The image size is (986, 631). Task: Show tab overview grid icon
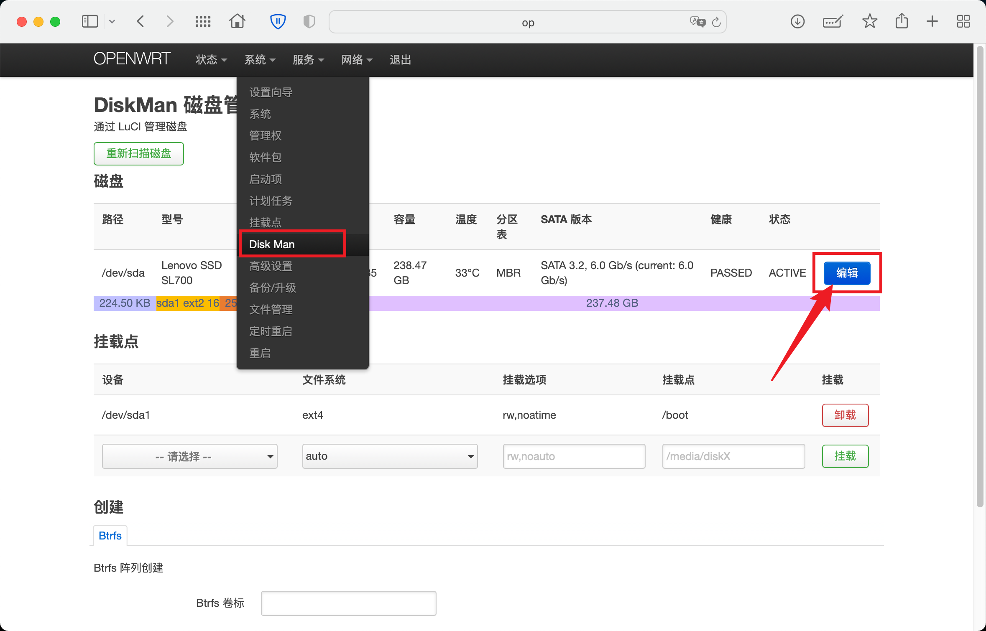963,21
